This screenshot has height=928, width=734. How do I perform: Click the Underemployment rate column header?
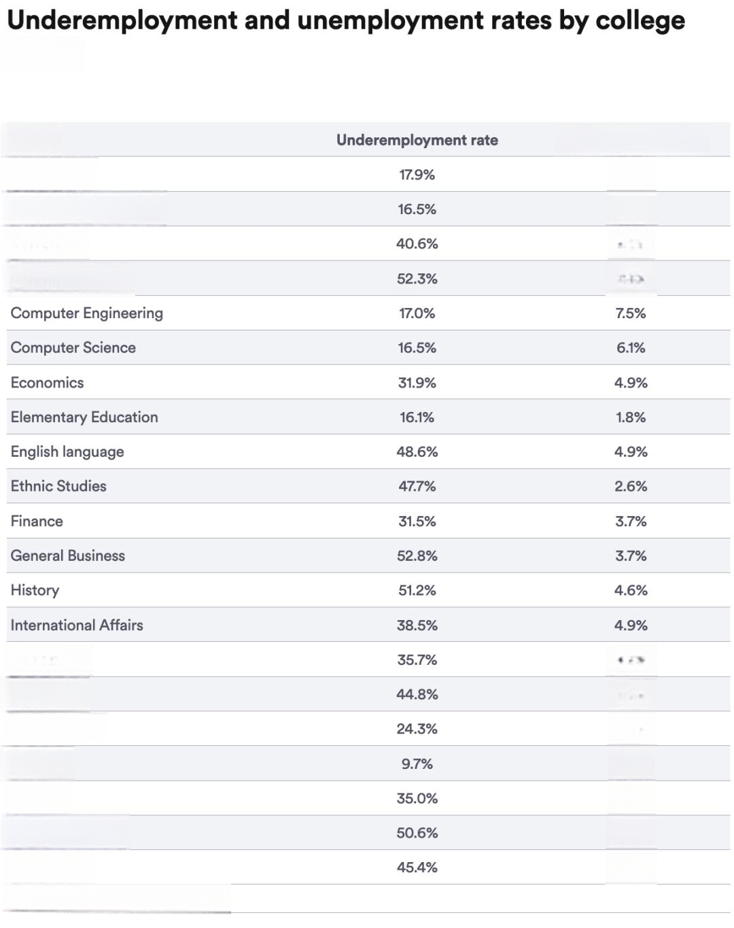[417, 140]
